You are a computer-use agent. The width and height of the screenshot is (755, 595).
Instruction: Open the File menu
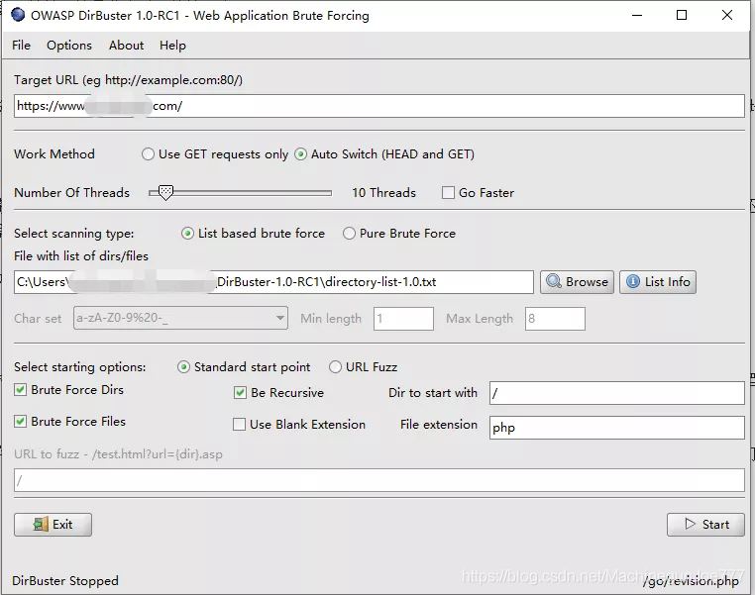click(x=21, y=46)
